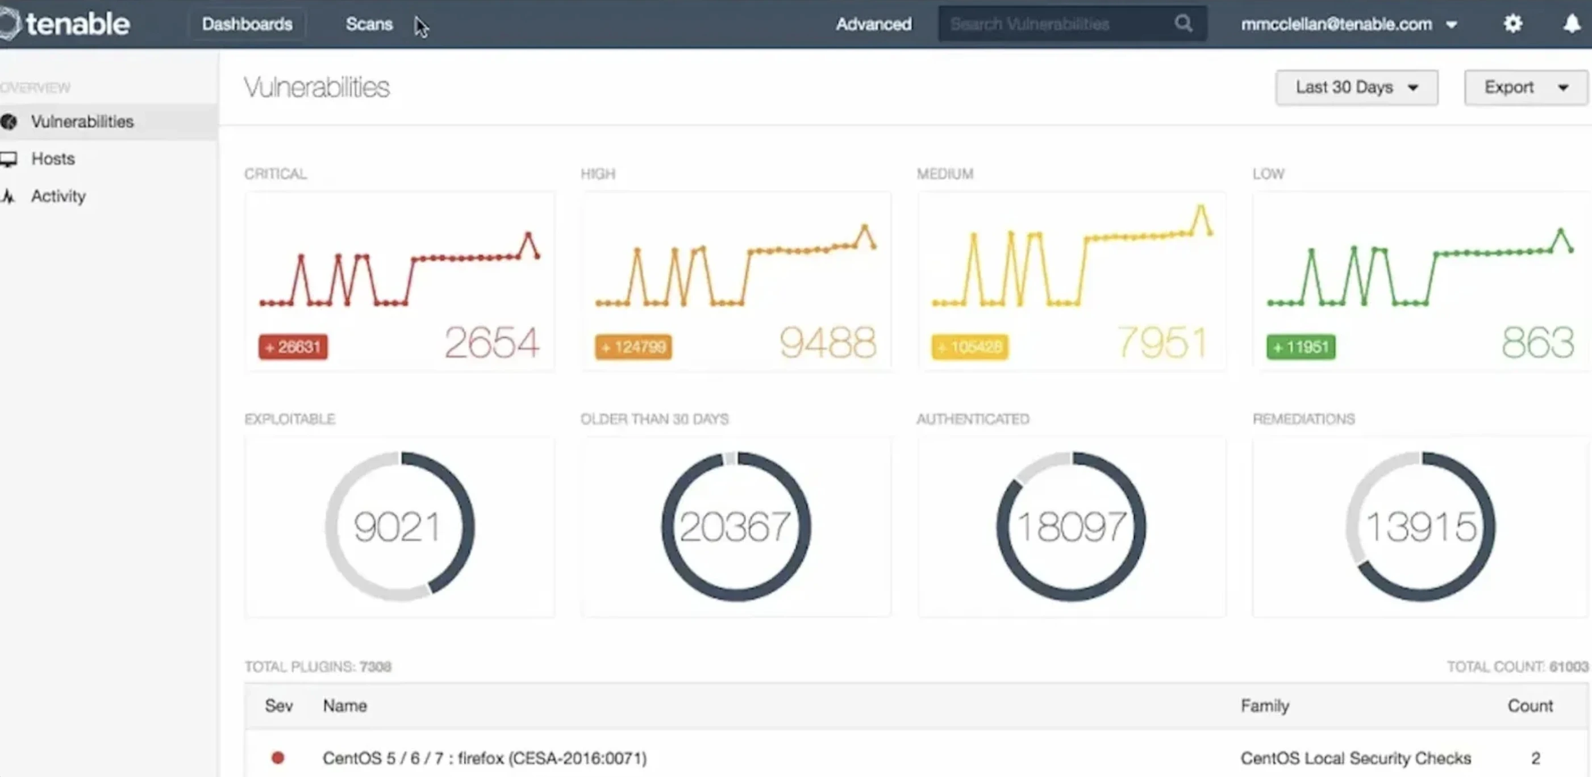Viewport: 1592px width, 777px height.
Task: Open the notifications bell icon
Action: point(1572,23)
